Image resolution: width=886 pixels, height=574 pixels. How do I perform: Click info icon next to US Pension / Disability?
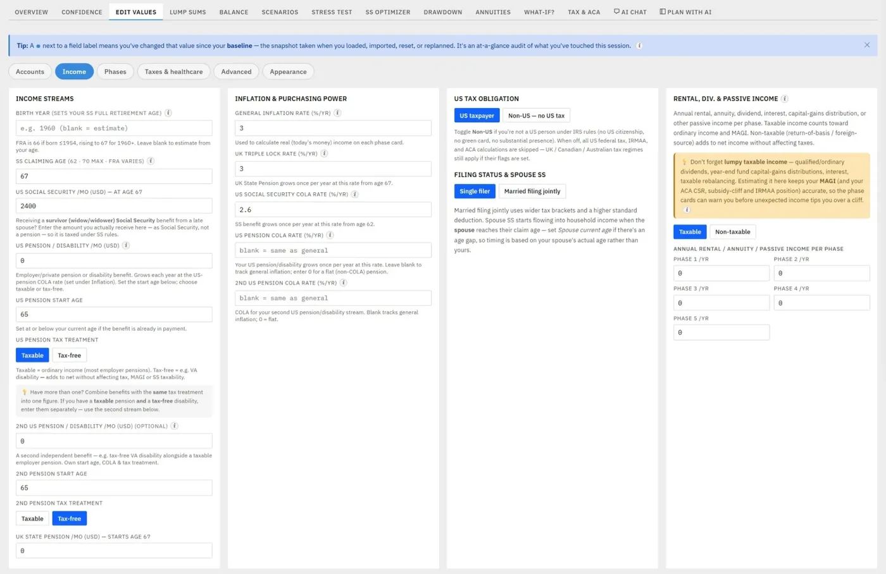(x=126, y=245)
